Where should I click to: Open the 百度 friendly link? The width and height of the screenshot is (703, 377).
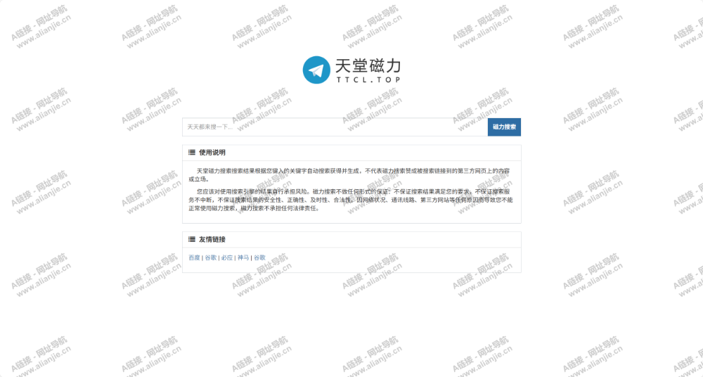[x=194, y=257]
